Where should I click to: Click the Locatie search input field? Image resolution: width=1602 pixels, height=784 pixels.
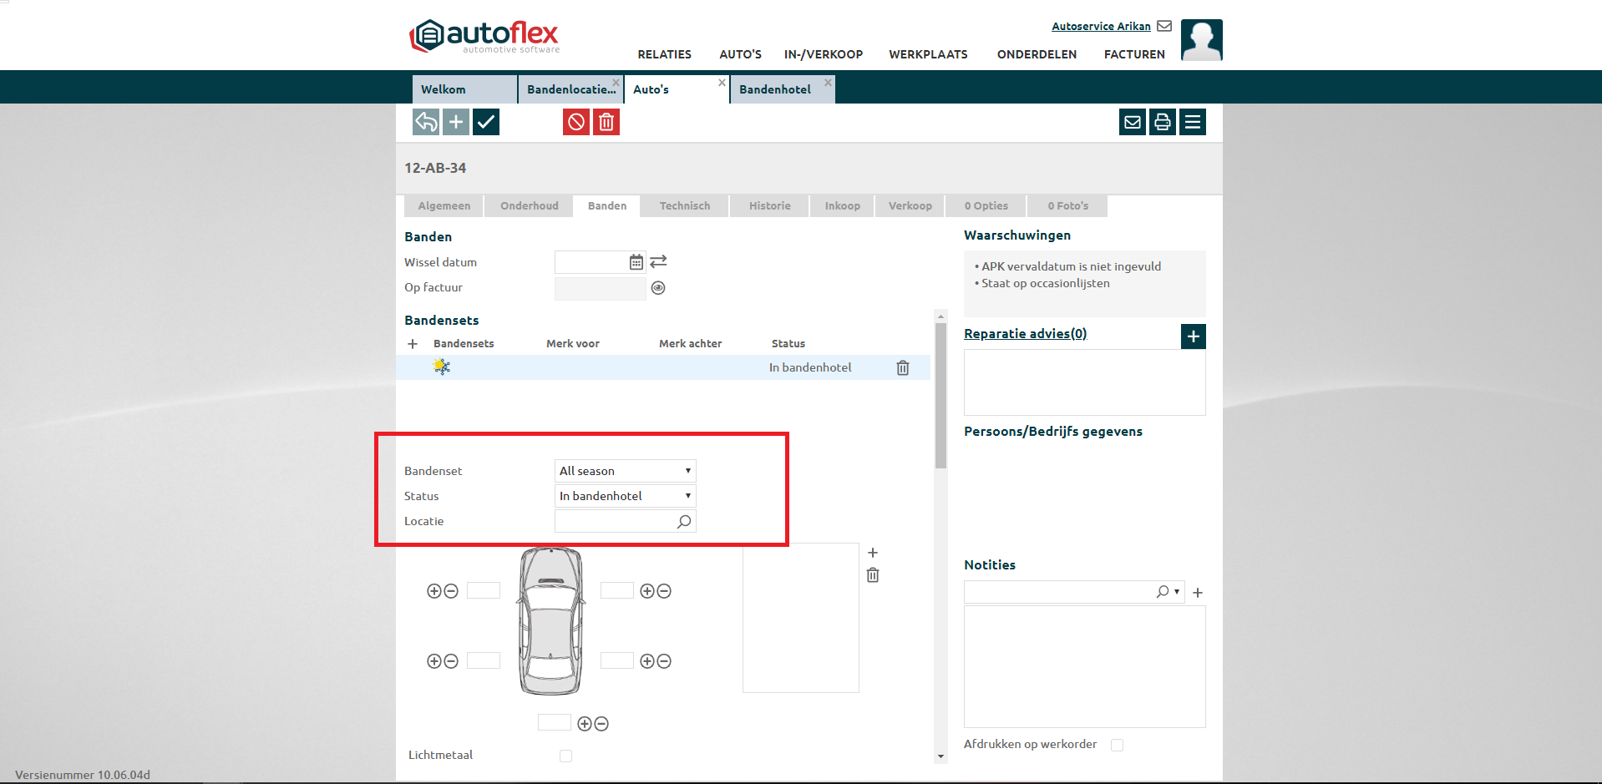point(615,521)
